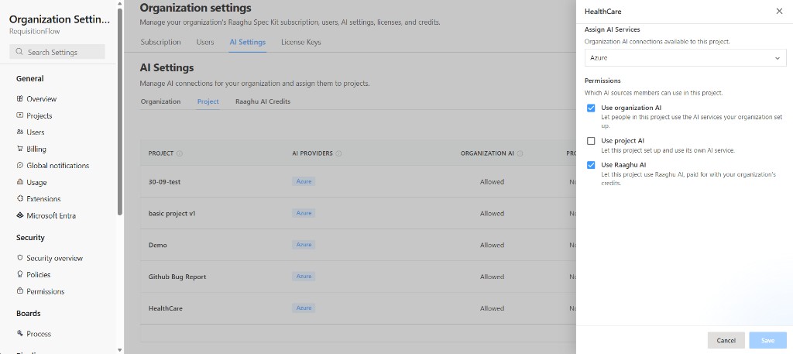Click the Policies bulb icon
Viewport: 793px width, 354px height.
tap(19, 275)
